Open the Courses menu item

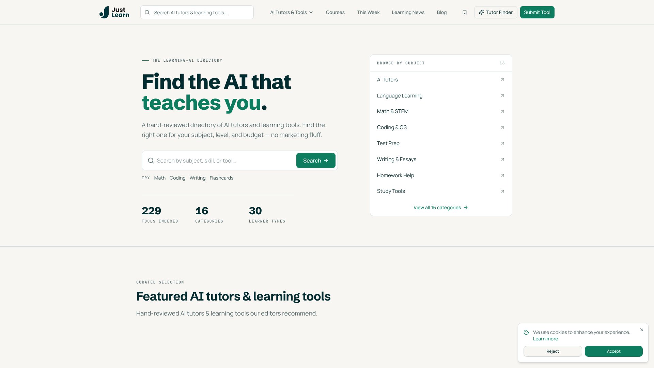coord(335,12)
